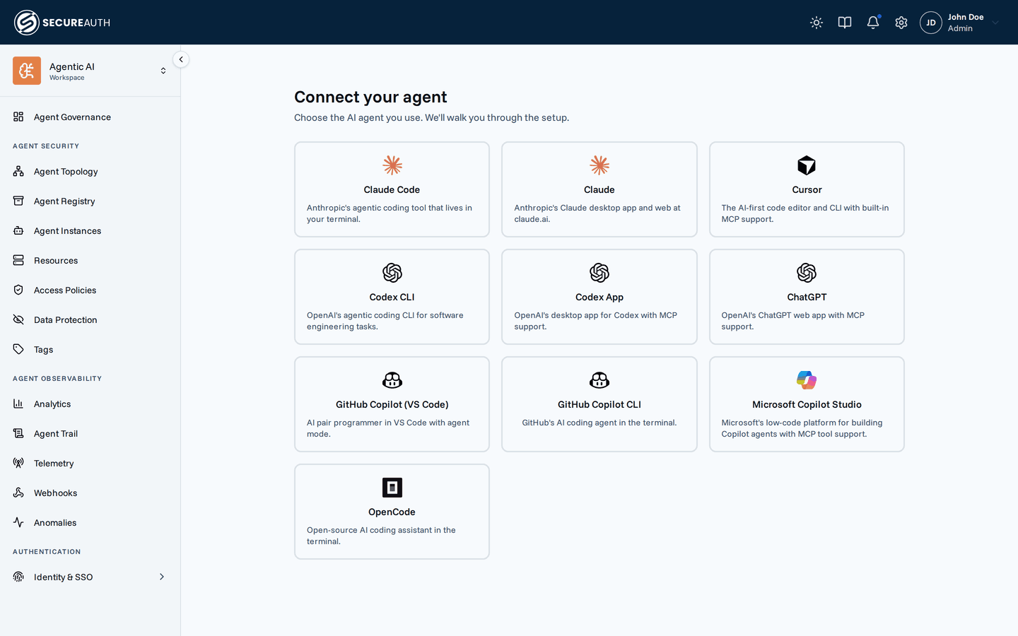Click the Agent Topology icon
The height and width of the screenshot is (636, 1018).
coord(18,171)
